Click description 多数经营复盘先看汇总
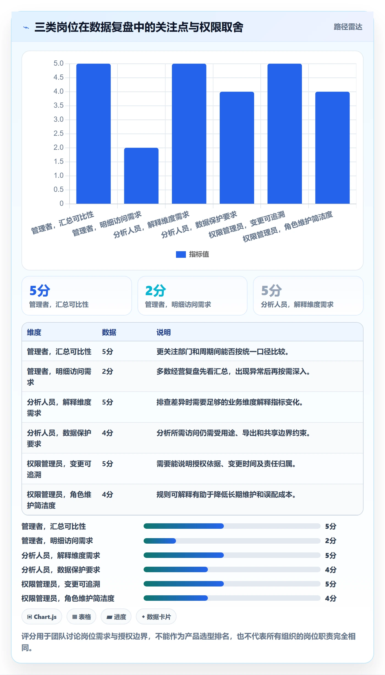This screenshot has width=385, height=675. 233,371
